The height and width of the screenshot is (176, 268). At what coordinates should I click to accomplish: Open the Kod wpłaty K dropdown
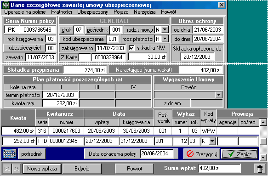[x=212, y=141]
